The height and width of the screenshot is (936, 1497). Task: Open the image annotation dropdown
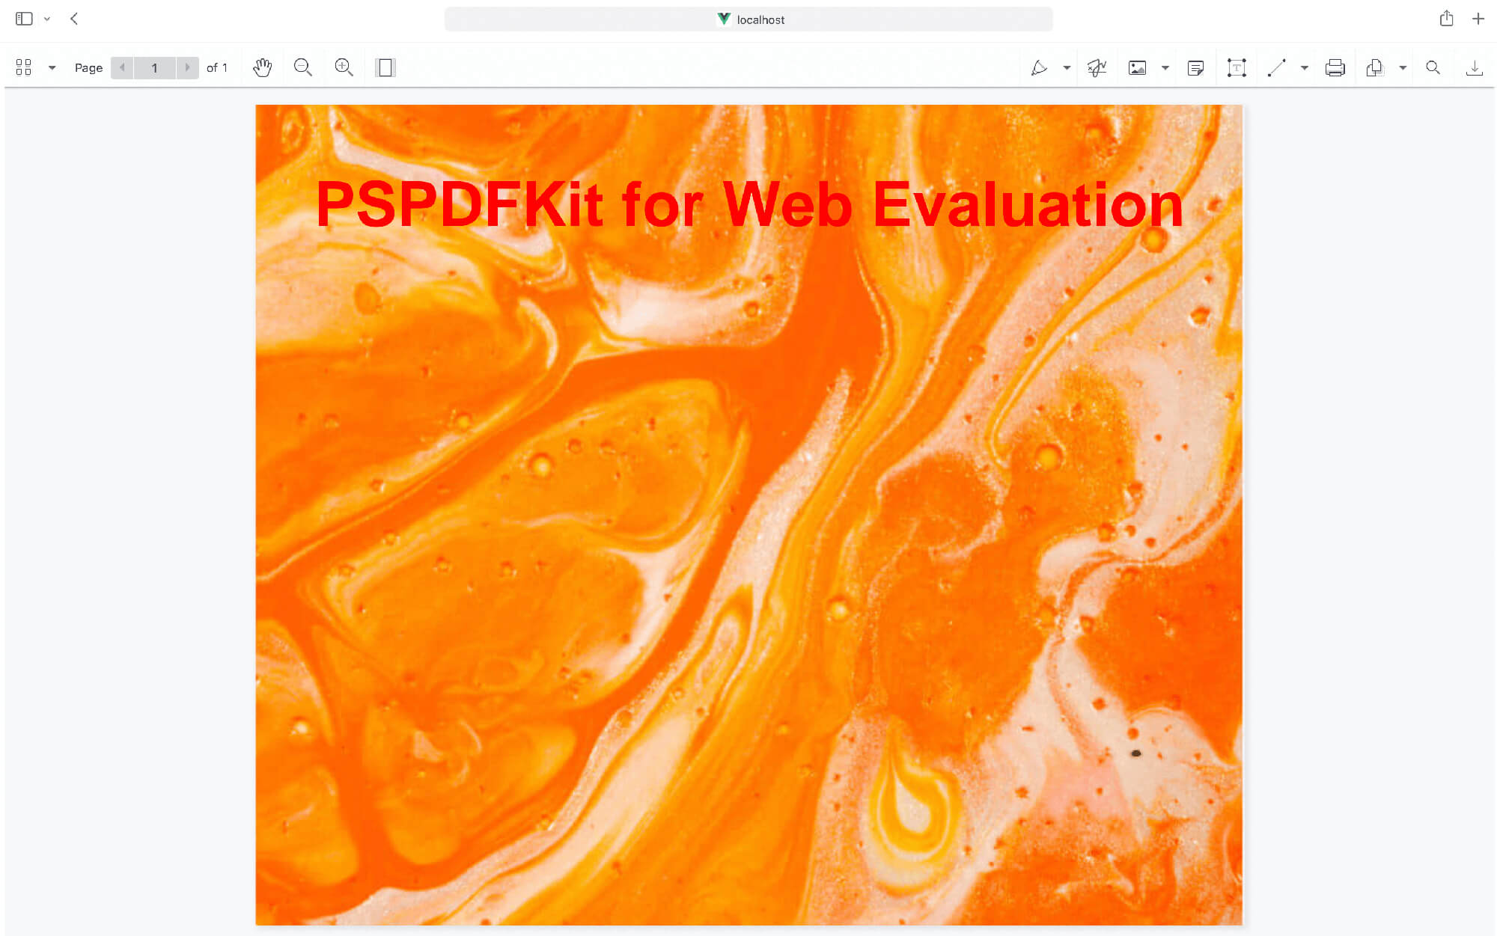[x=1165, y=67]
